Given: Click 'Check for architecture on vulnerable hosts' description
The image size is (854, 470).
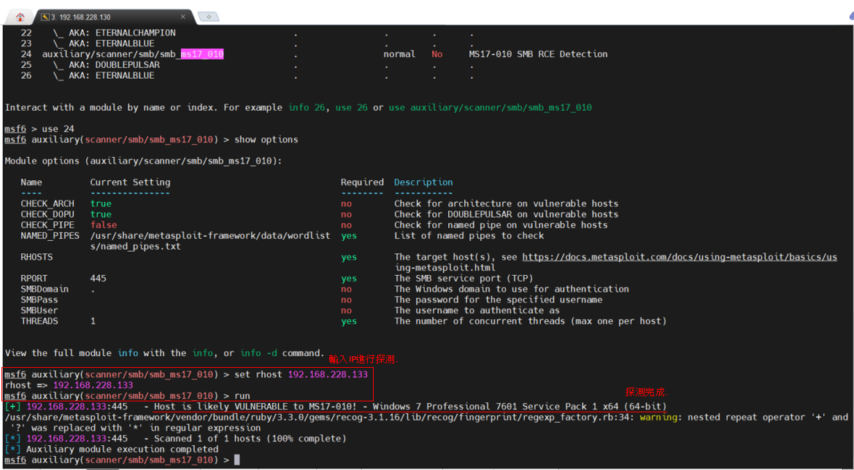Looking at the screenshot, I should [507, 204].
